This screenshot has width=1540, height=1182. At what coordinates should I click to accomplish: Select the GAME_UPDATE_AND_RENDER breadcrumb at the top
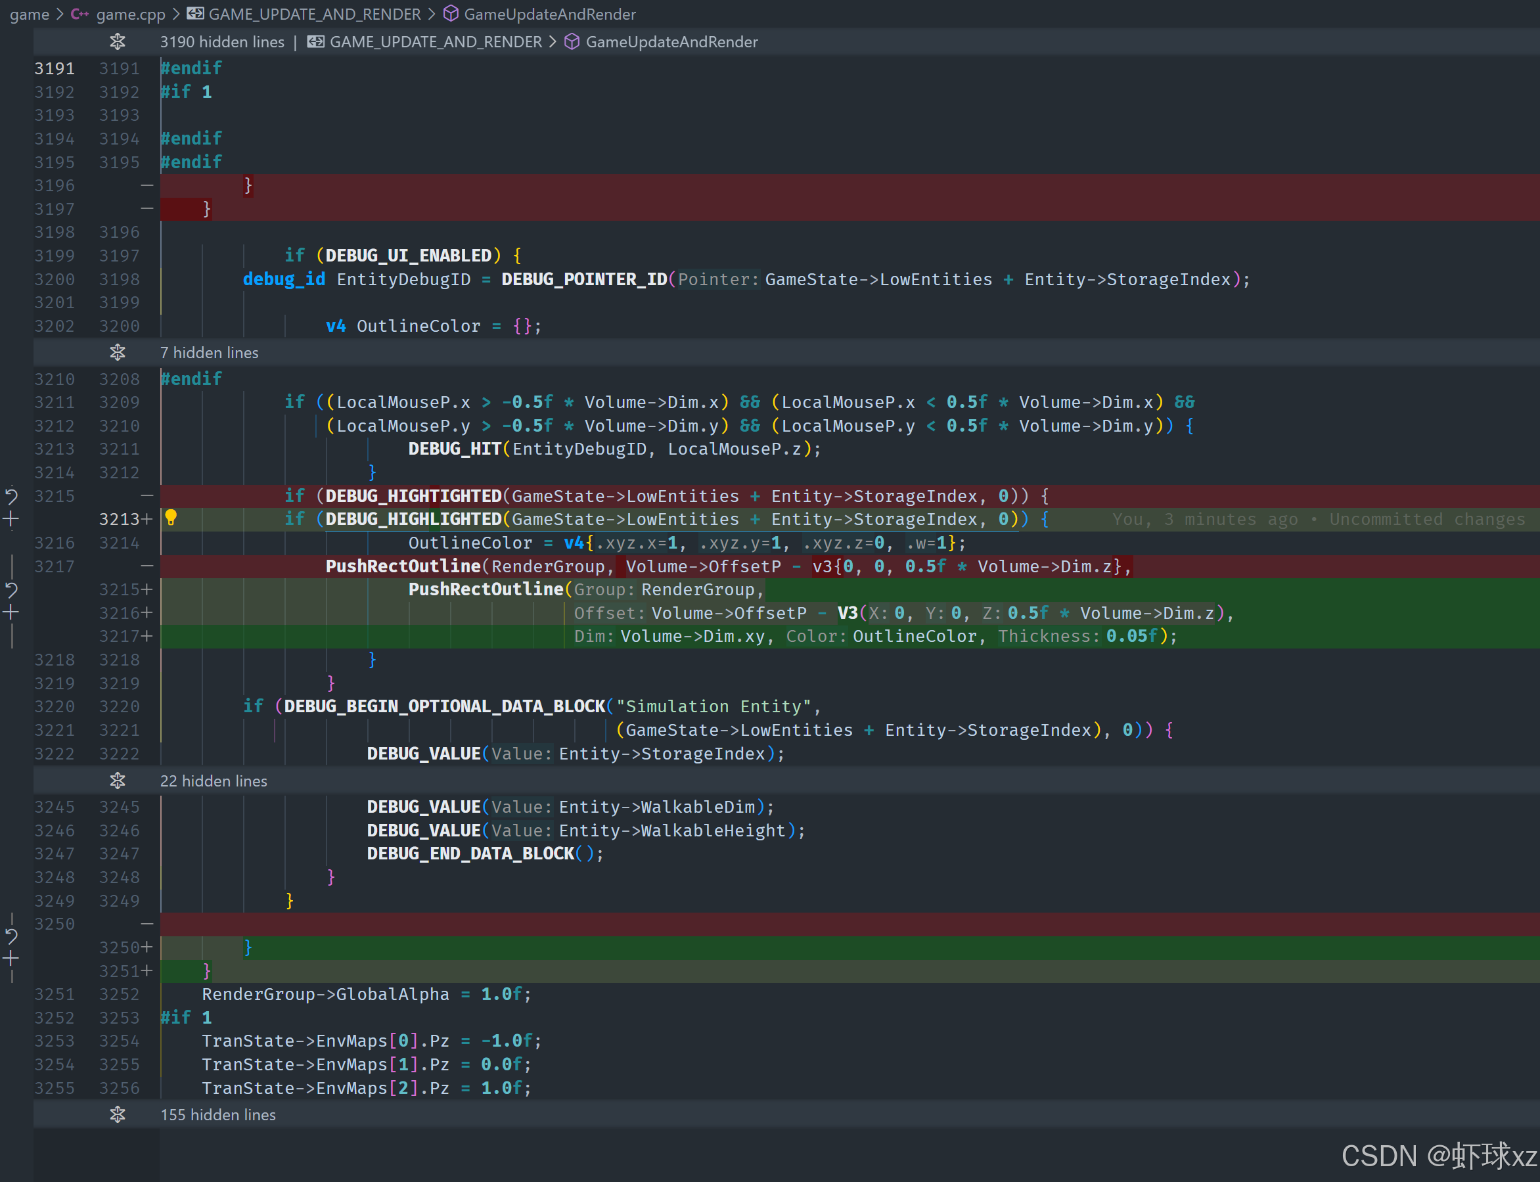(x=314, y=14)
